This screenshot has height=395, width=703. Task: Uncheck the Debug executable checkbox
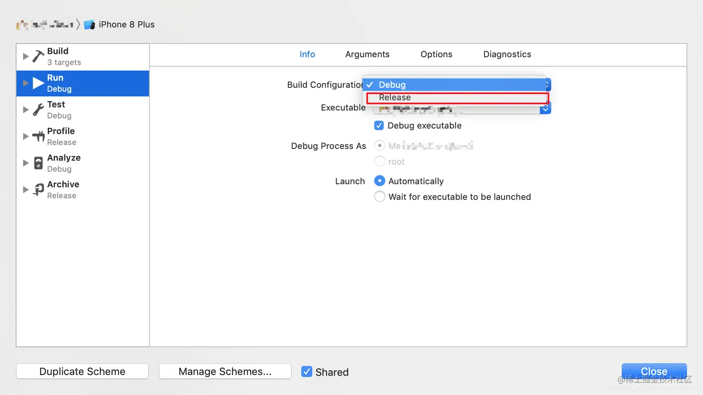pyautogui.click(x=379, y=125)
